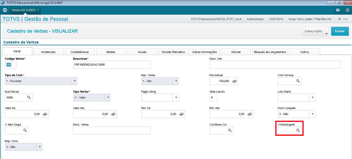Expand the Pagto.Obrig. dropdown
The image size is (352, 159).
176,98
